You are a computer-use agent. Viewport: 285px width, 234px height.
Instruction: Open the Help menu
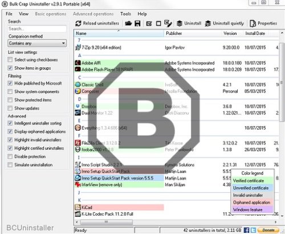coord(142,14)
